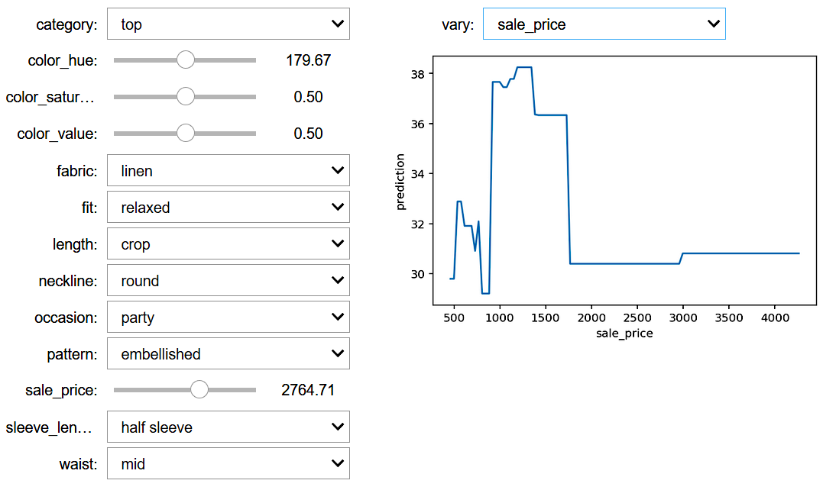This screenshot has width=836, height=490.
Task: Click the sale_price slider handle
Action: pyautogui.click(x=199, y=390)
